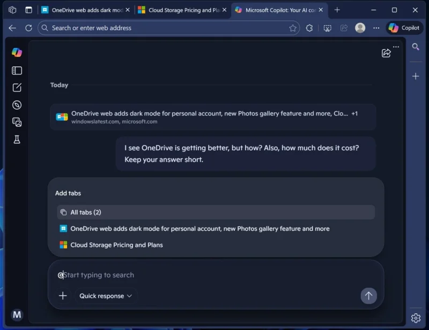Click the plus attach button in composer

[63, 296]
